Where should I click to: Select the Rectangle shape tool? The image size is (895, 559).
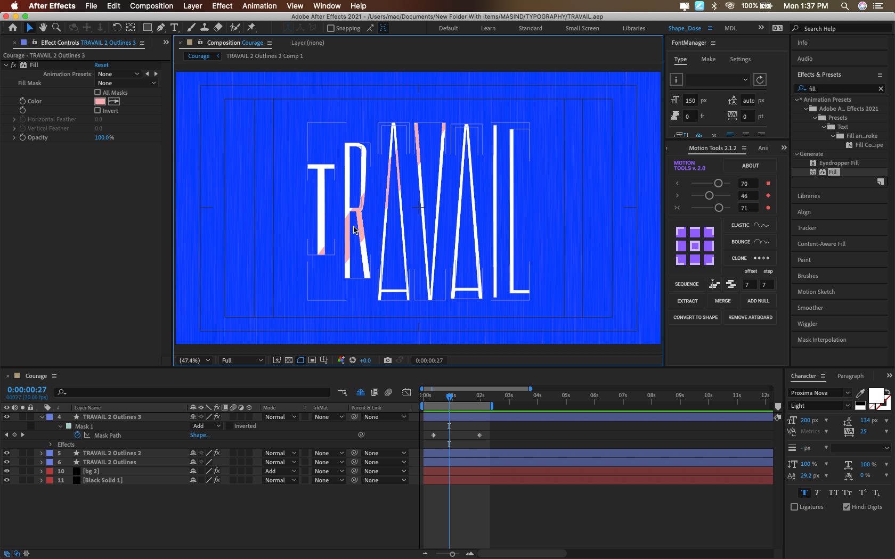pyautogui.click(x=148, y=28)
